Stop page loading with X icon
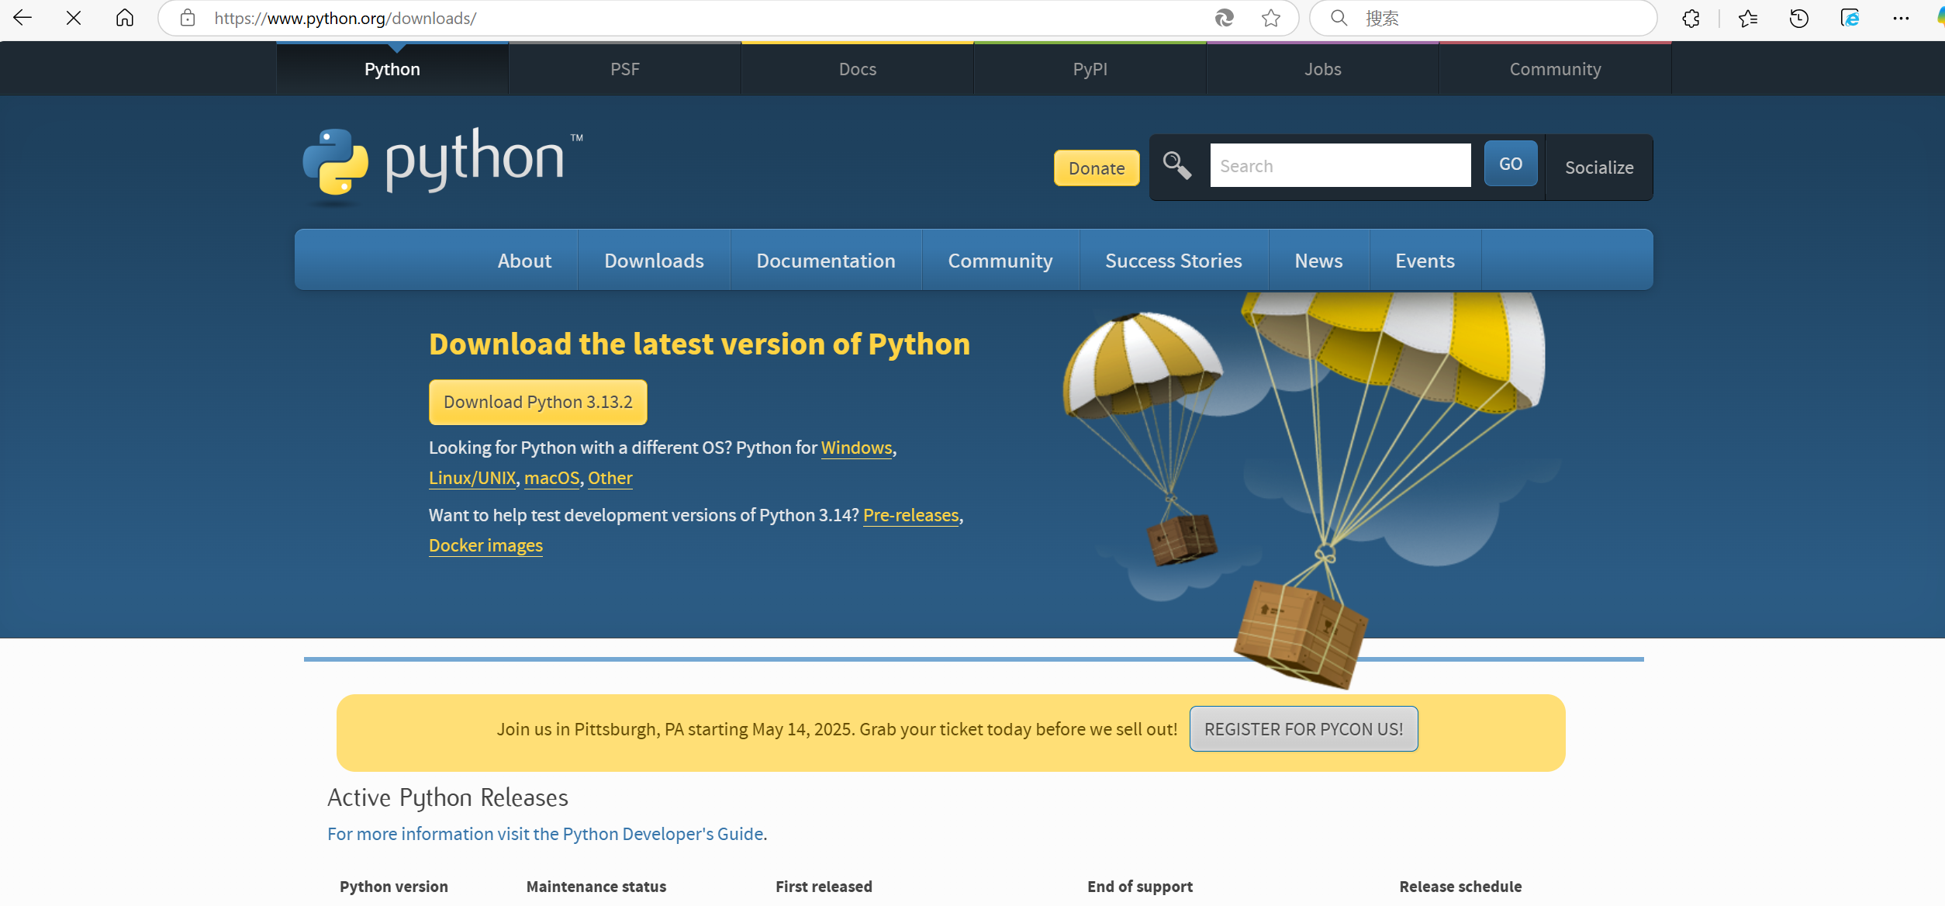 tap(74, 18)
